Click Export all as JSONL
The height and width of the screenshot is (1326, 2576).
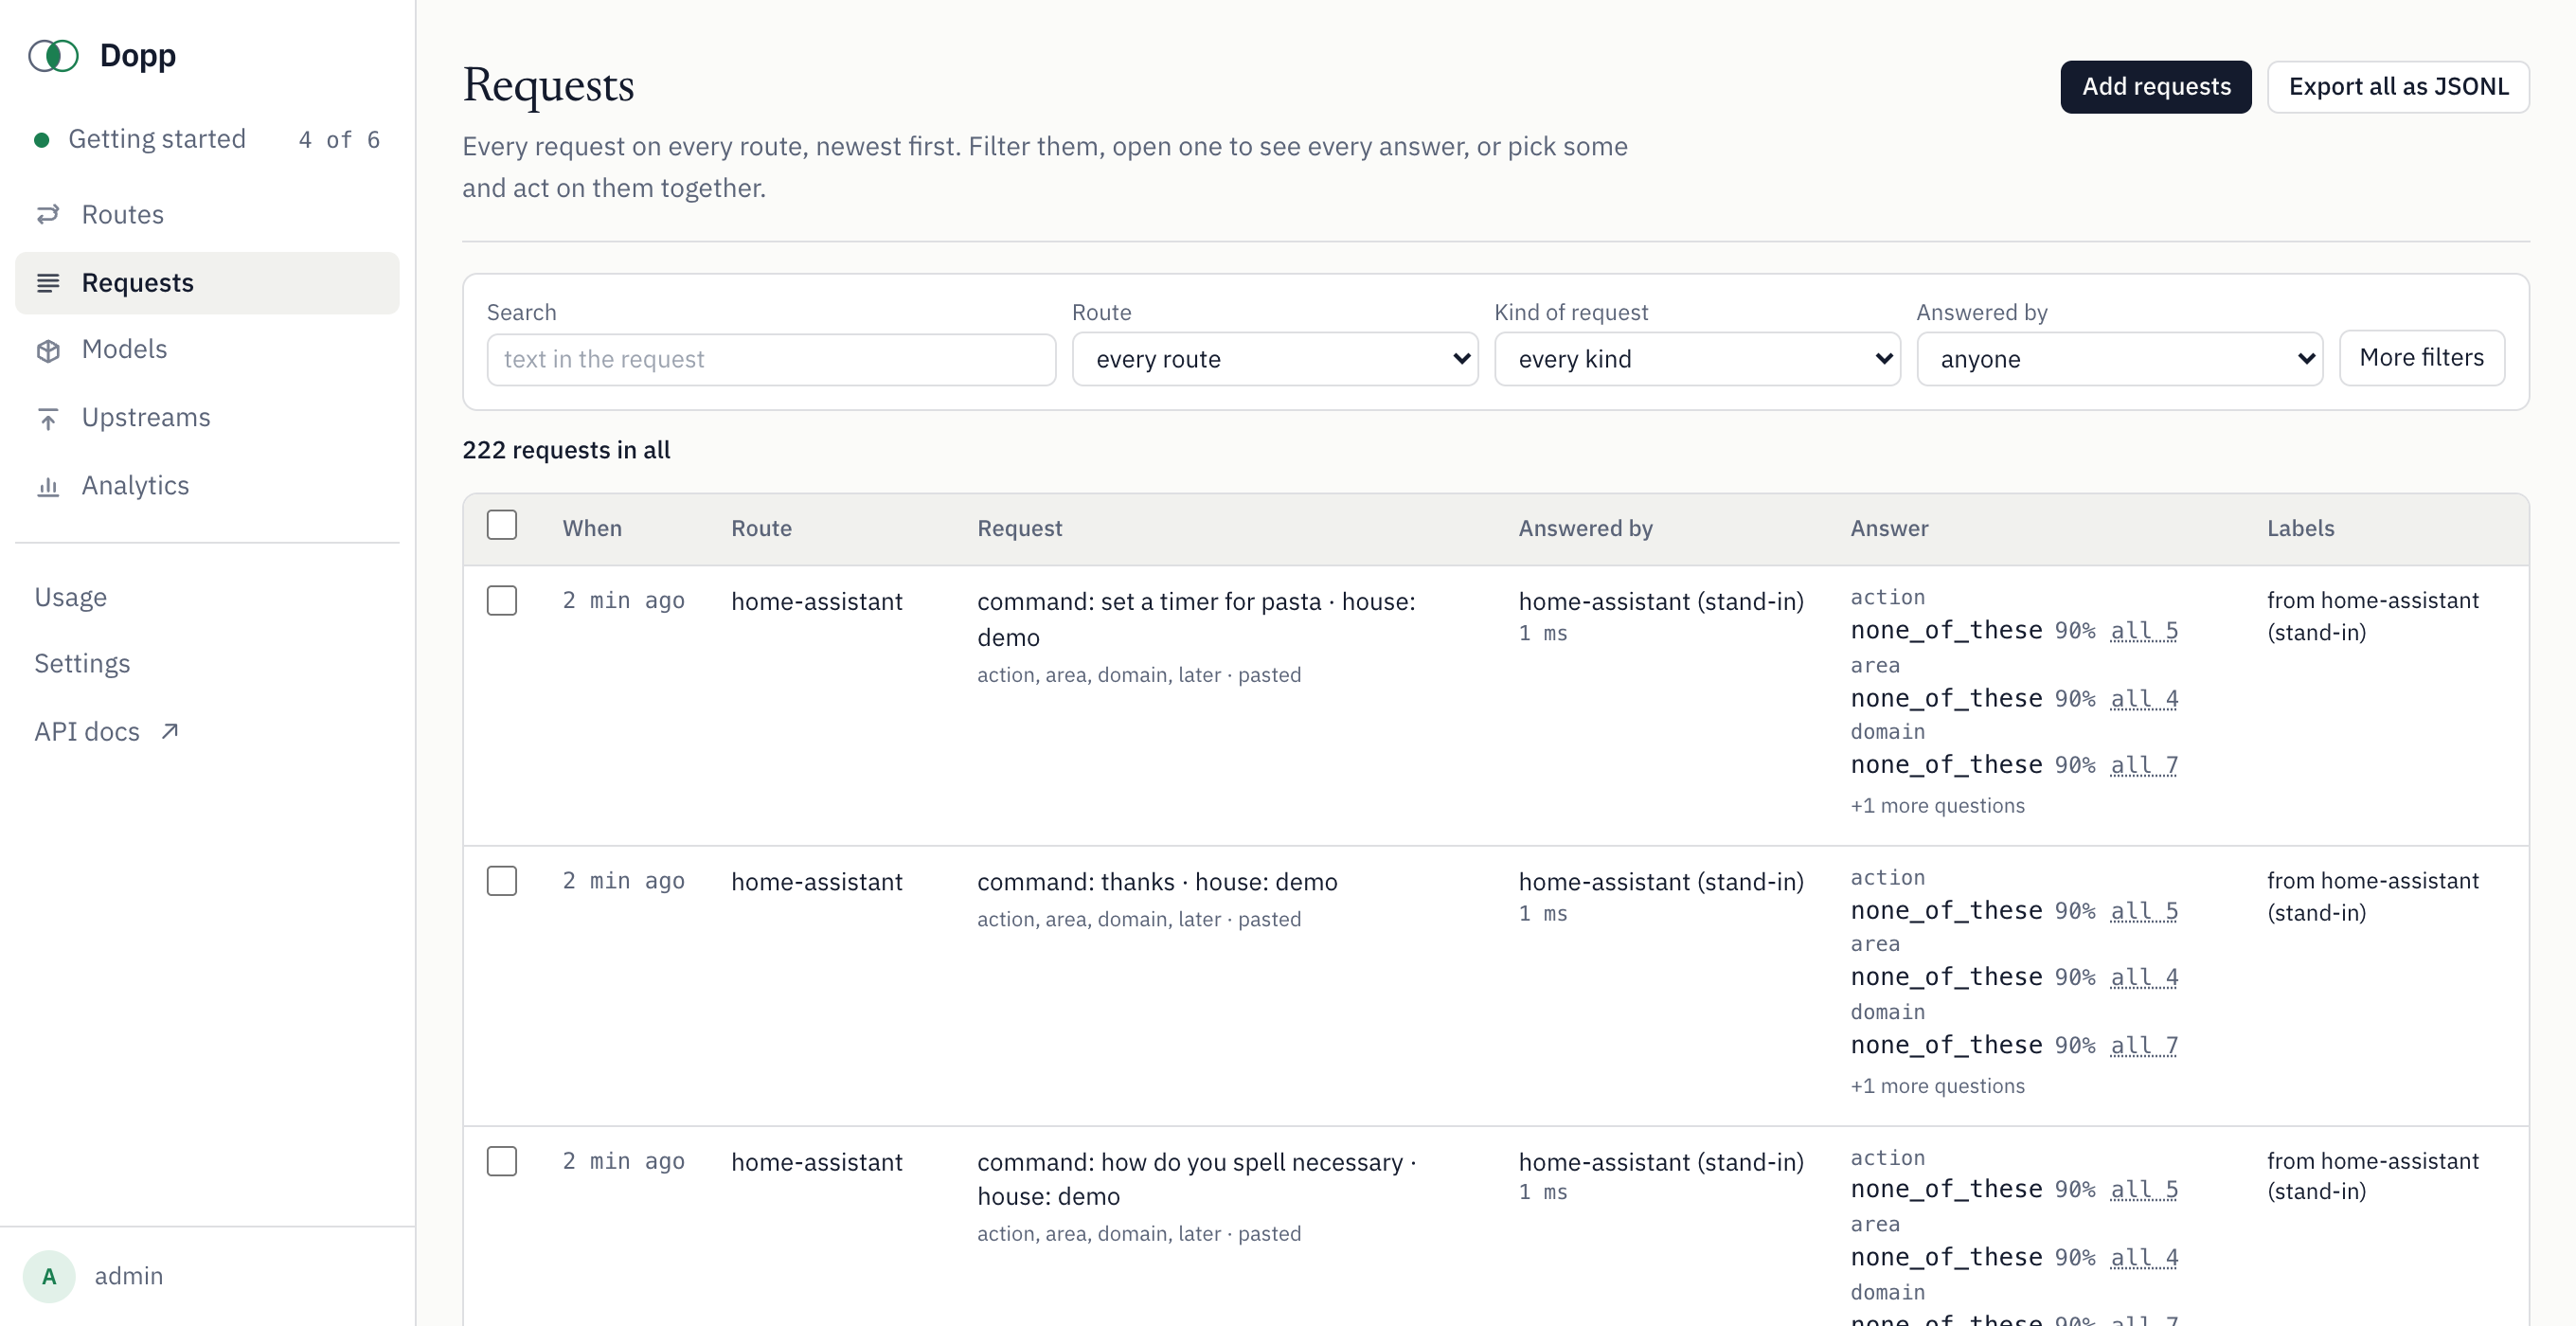pos(2397,87)
